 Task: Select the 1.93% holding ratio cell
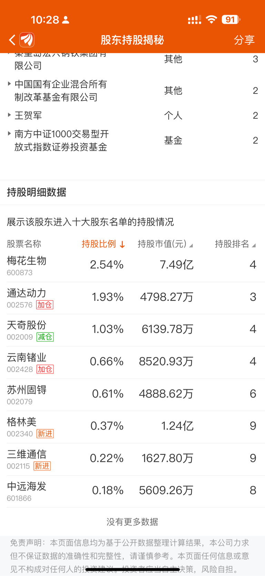[x=108, y=297]
